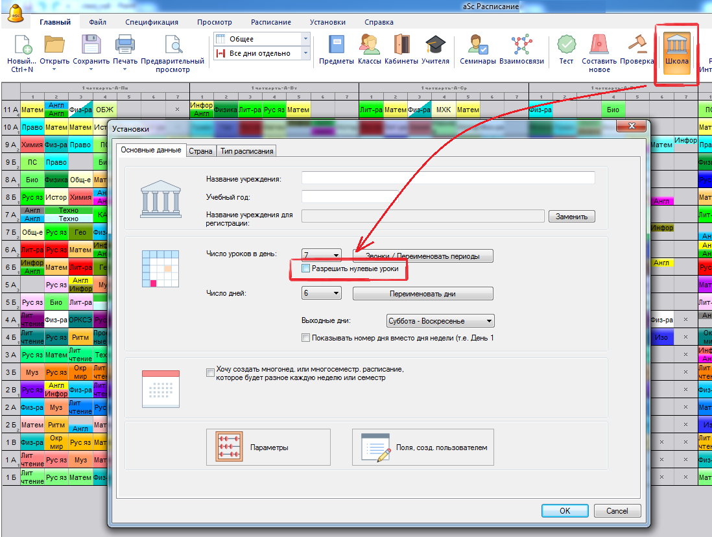
Task: Click the Учителя (Teachers) icon
Action: pyautogui.click(x=435, y=49)
